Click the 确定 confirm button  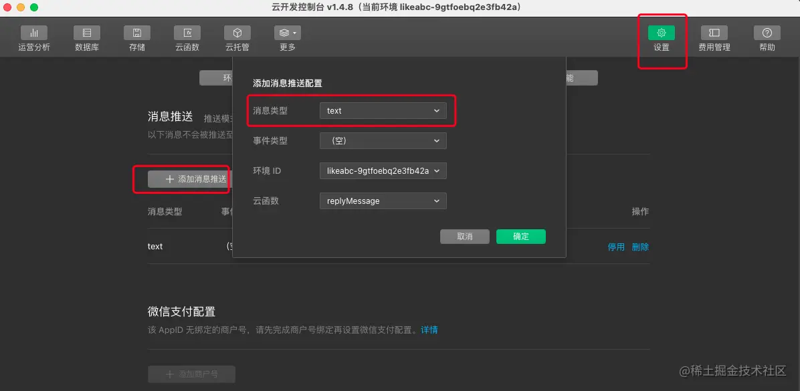pos(521,237)
